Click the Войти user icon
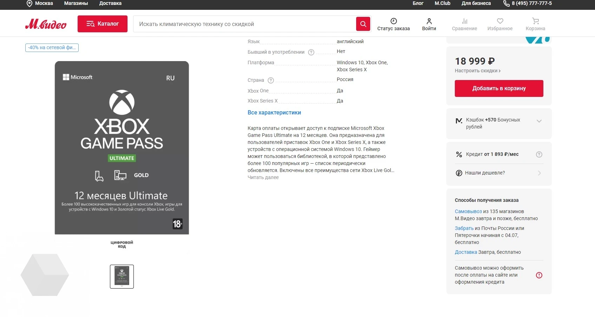The image size is (595, 317). (429, 21)
